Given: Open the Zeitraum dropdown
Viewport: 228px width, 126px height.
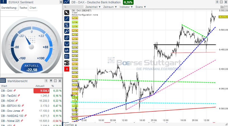Looking at the screenshot, I should click(x=110, y=7).
